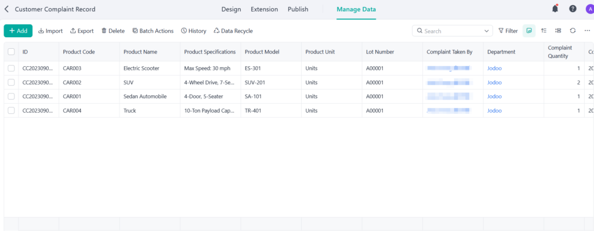594x231 pixels.
Task: Click the 4-Door, 5-Seater cell
Action: point(210,96)
